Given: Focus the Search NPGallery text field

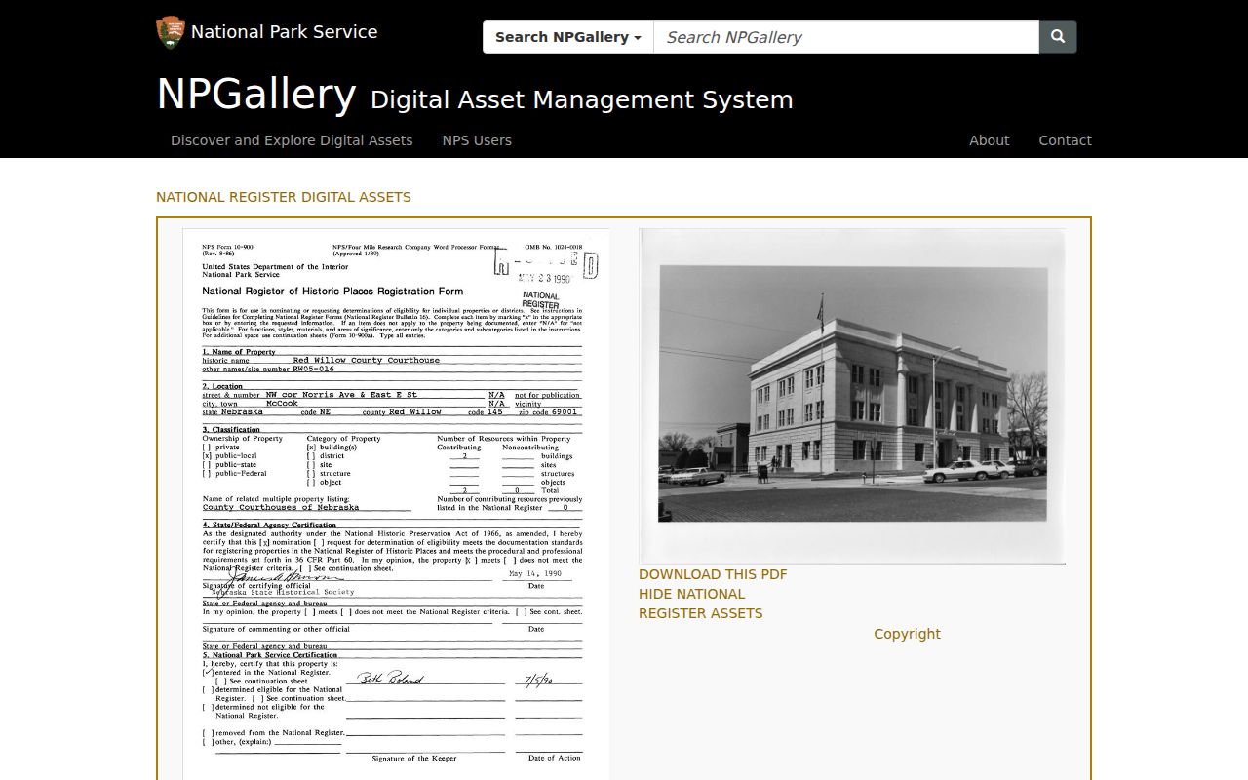Looking at the screenshot, I should pyautogui.click(x=846, y=37).
